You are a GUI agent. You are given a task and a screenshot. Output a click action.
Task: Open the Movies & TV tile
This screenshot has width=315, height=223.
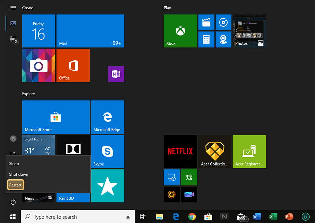(x=206, y=22)
